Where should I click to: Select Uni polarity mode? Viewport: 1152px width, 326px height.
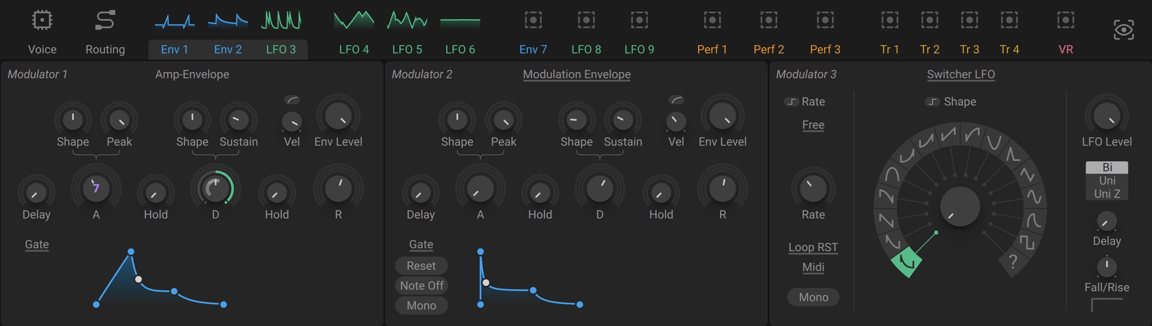(1107, 181)
